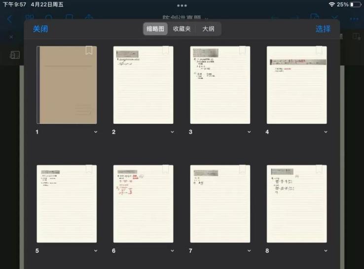Tap the three-dot multitasking icon at top
Image resolution: width=364 pixels, height=269 pixels.
tap(182, 5)
